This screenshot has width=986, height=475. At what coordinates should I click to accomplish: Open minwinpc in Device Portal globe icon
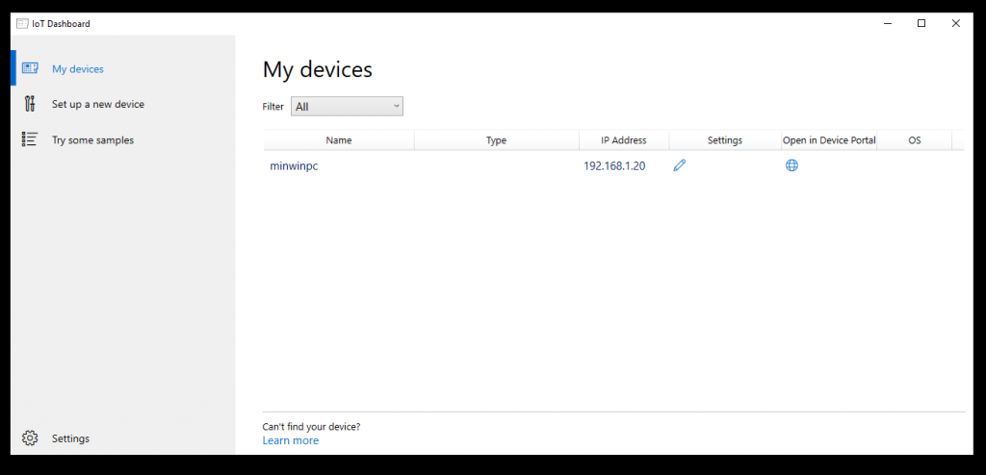791,165
